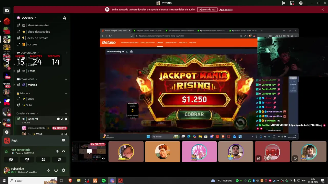Dismiss the Spotify paused banner
The height and width of the screenshot is (184, 328).
point(323,9)
